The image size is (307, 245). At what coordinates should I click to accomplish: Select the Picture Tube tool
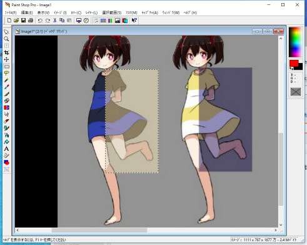tap(6, 128)
